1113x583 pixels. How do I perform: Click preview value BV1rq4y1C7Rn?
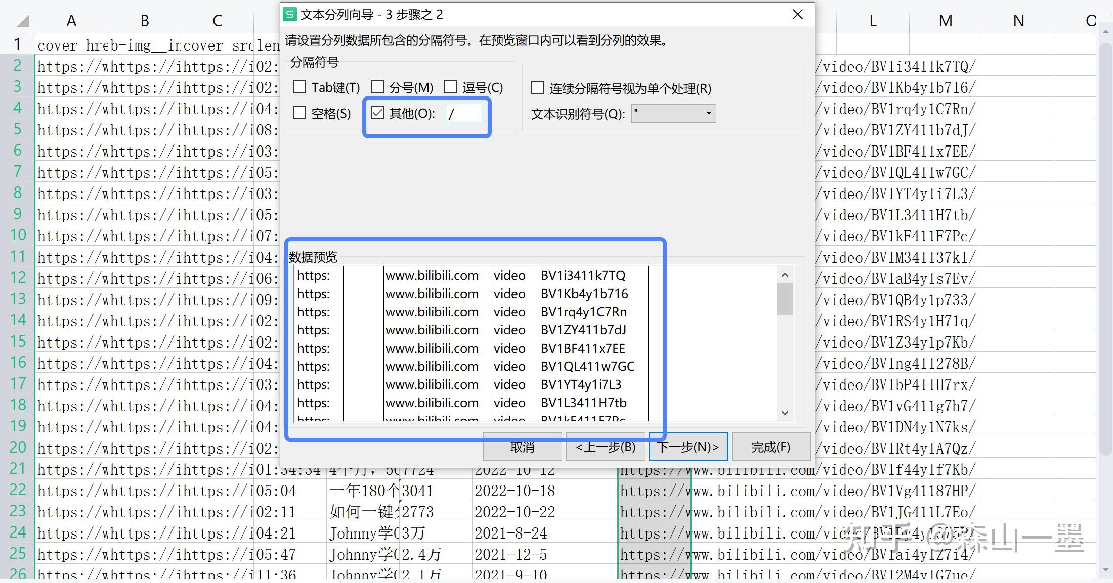tap(583, 312)
